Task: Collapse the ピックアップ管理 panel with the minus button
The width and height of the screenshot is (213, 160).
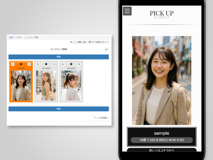Action: 106,49
